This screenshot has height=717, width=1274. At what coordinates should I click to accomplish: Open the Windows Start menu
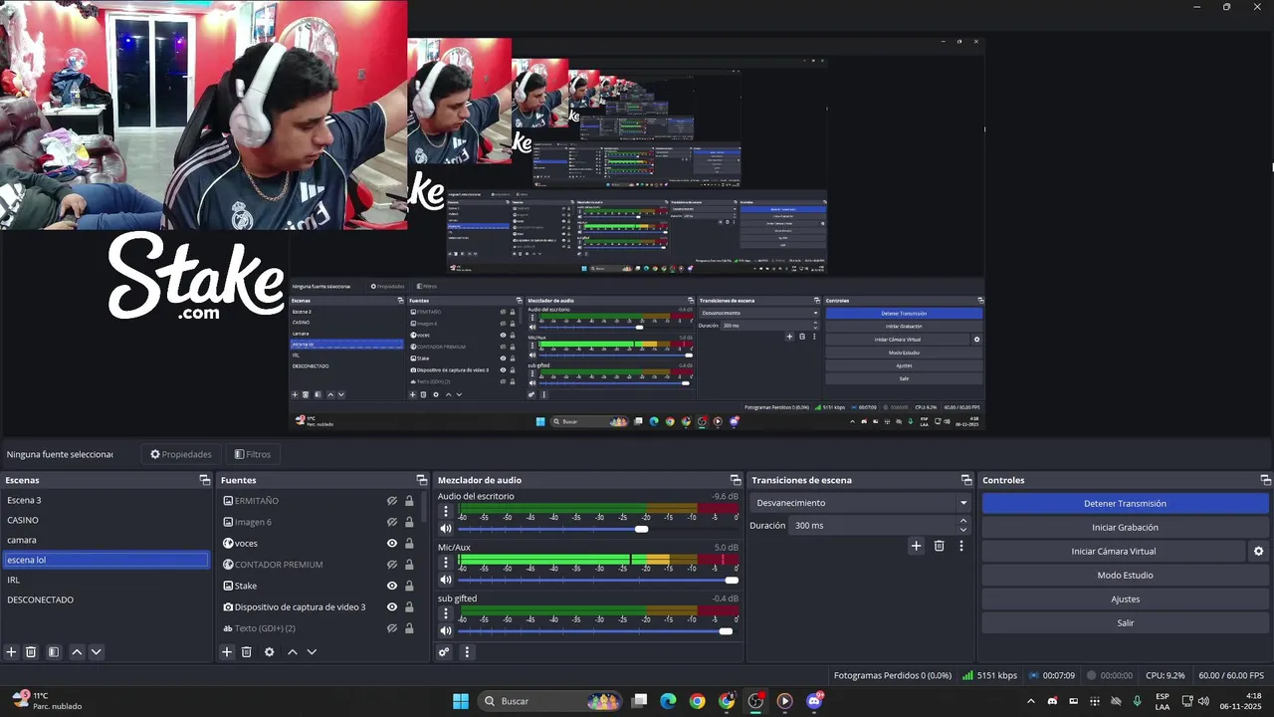461,701
